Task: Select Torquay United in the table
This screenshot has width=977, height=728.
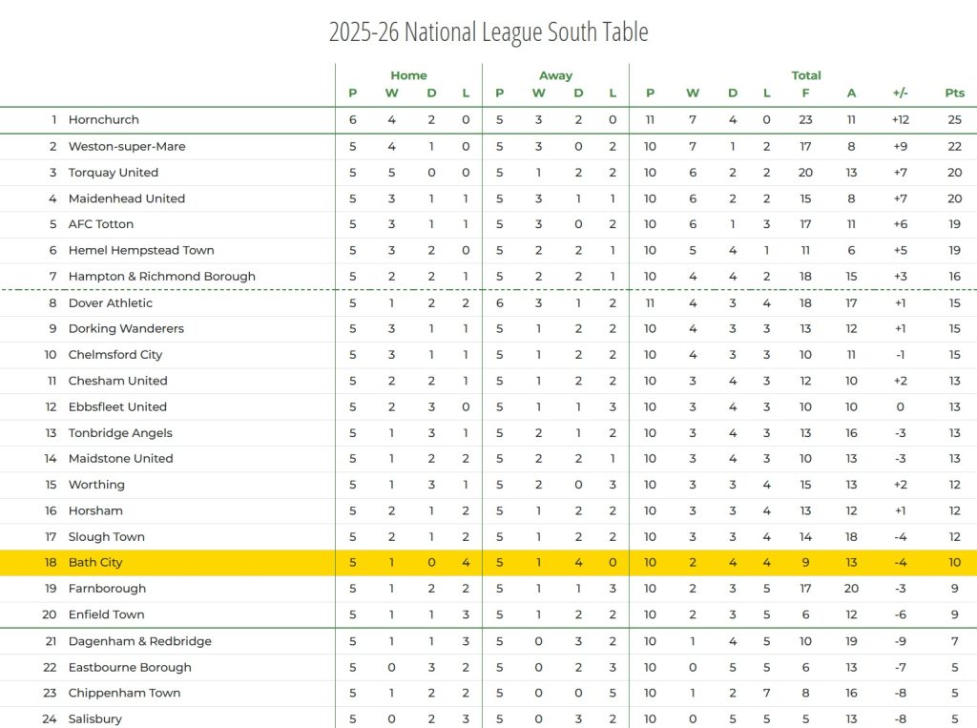Action: 113,173
